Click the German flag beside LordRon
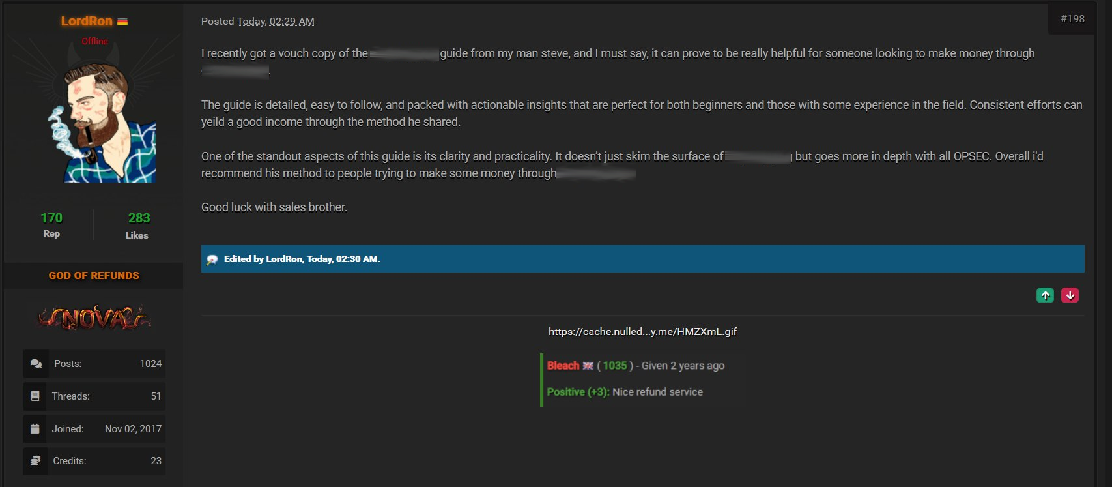Screen dimensions: 1112x487 pyautogui.click(x=122, y=22)
